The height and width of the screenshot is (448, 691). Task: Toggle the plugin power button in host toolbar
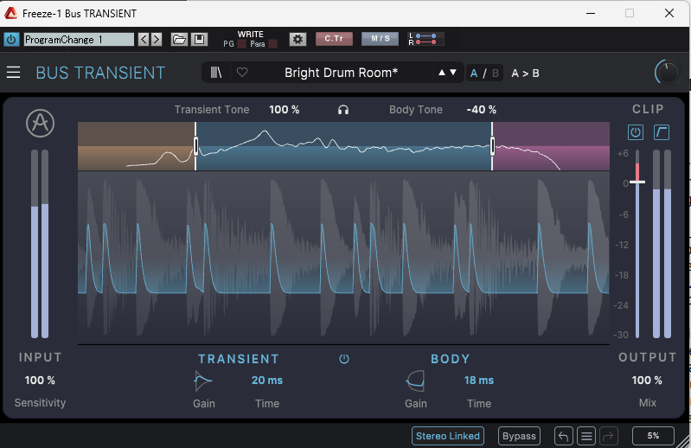(11, 39)
